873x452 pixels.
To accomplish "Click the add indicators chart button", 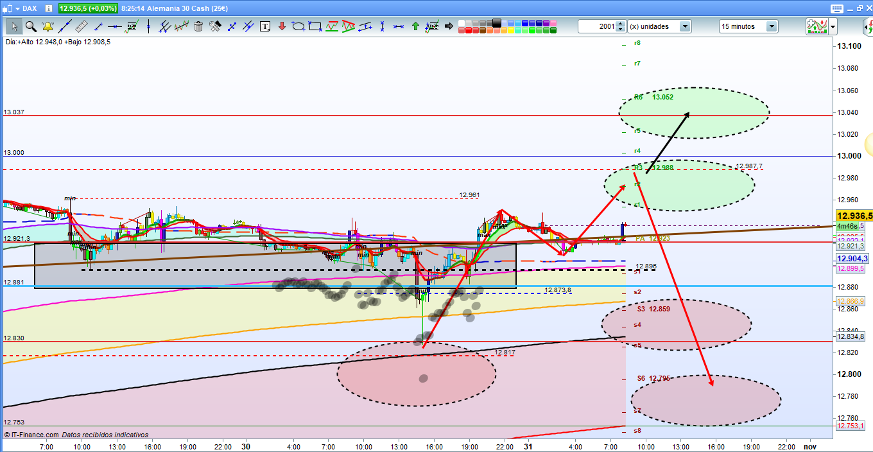I will click(816, 26).
